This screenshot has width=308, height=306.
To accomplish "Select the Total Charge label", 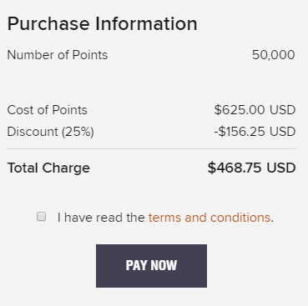I will (48, 168).
